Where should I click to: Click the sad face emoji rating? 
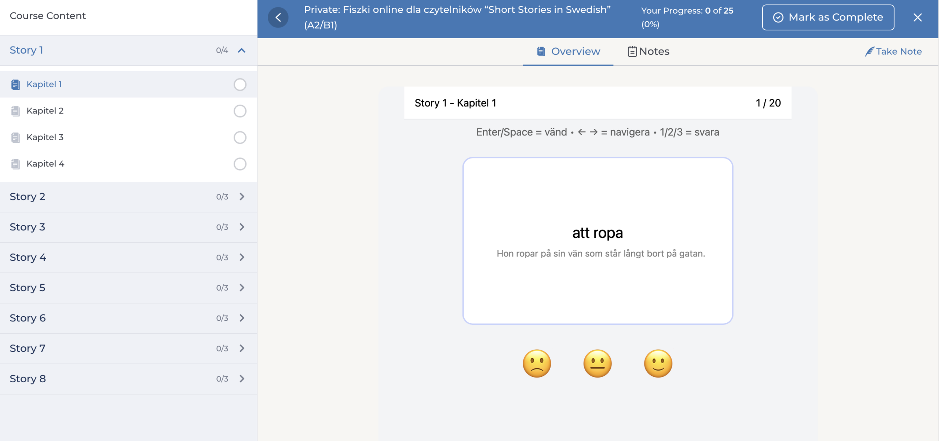(x=537, y=363)
